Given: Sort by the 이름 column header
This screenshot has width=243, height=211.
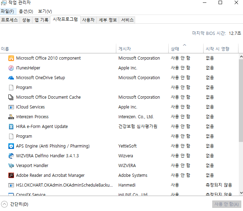Looking at the screenshot, I should 58,48.
